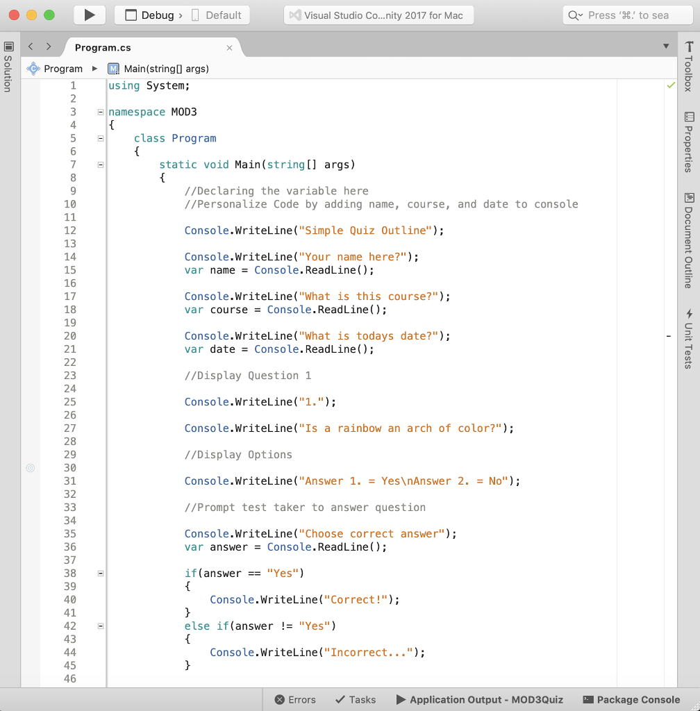Show the Document Outline panel
The width and height of the screenshot is (700, 711).
[x=689, y=240]
